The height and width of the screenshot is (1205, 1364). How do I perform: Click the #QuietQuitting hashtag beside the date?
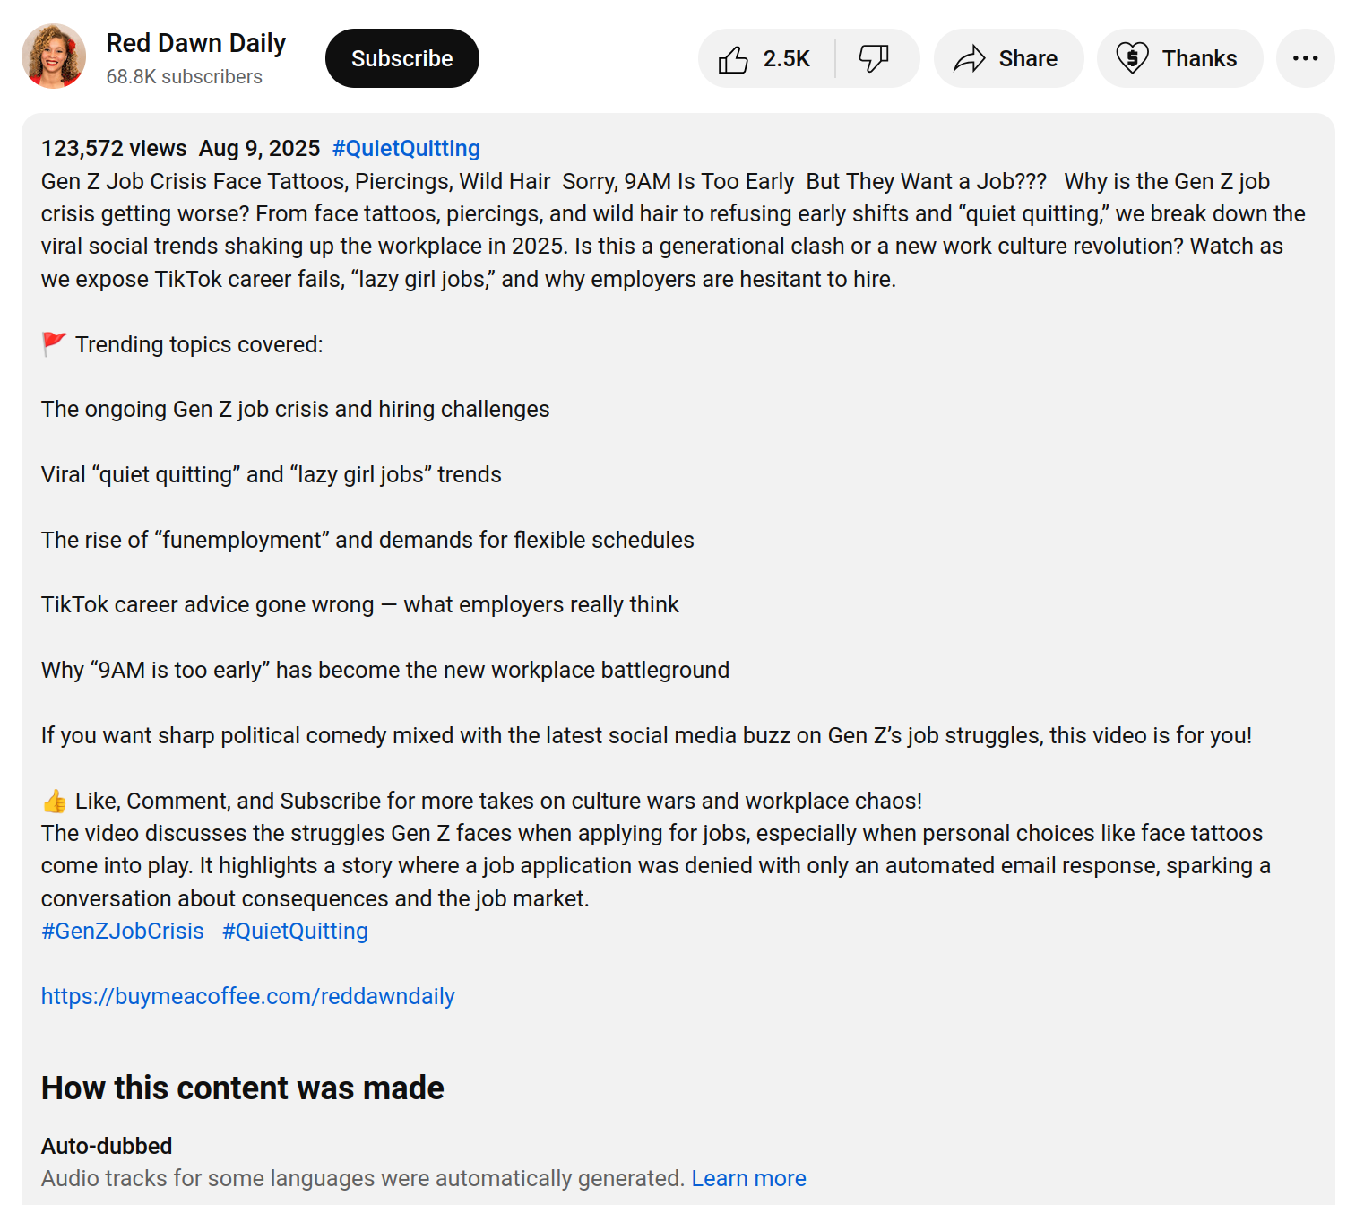[x=406, y=149]
